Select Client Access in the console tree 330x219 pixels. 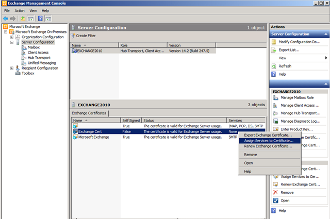click(x=38, y=53)
